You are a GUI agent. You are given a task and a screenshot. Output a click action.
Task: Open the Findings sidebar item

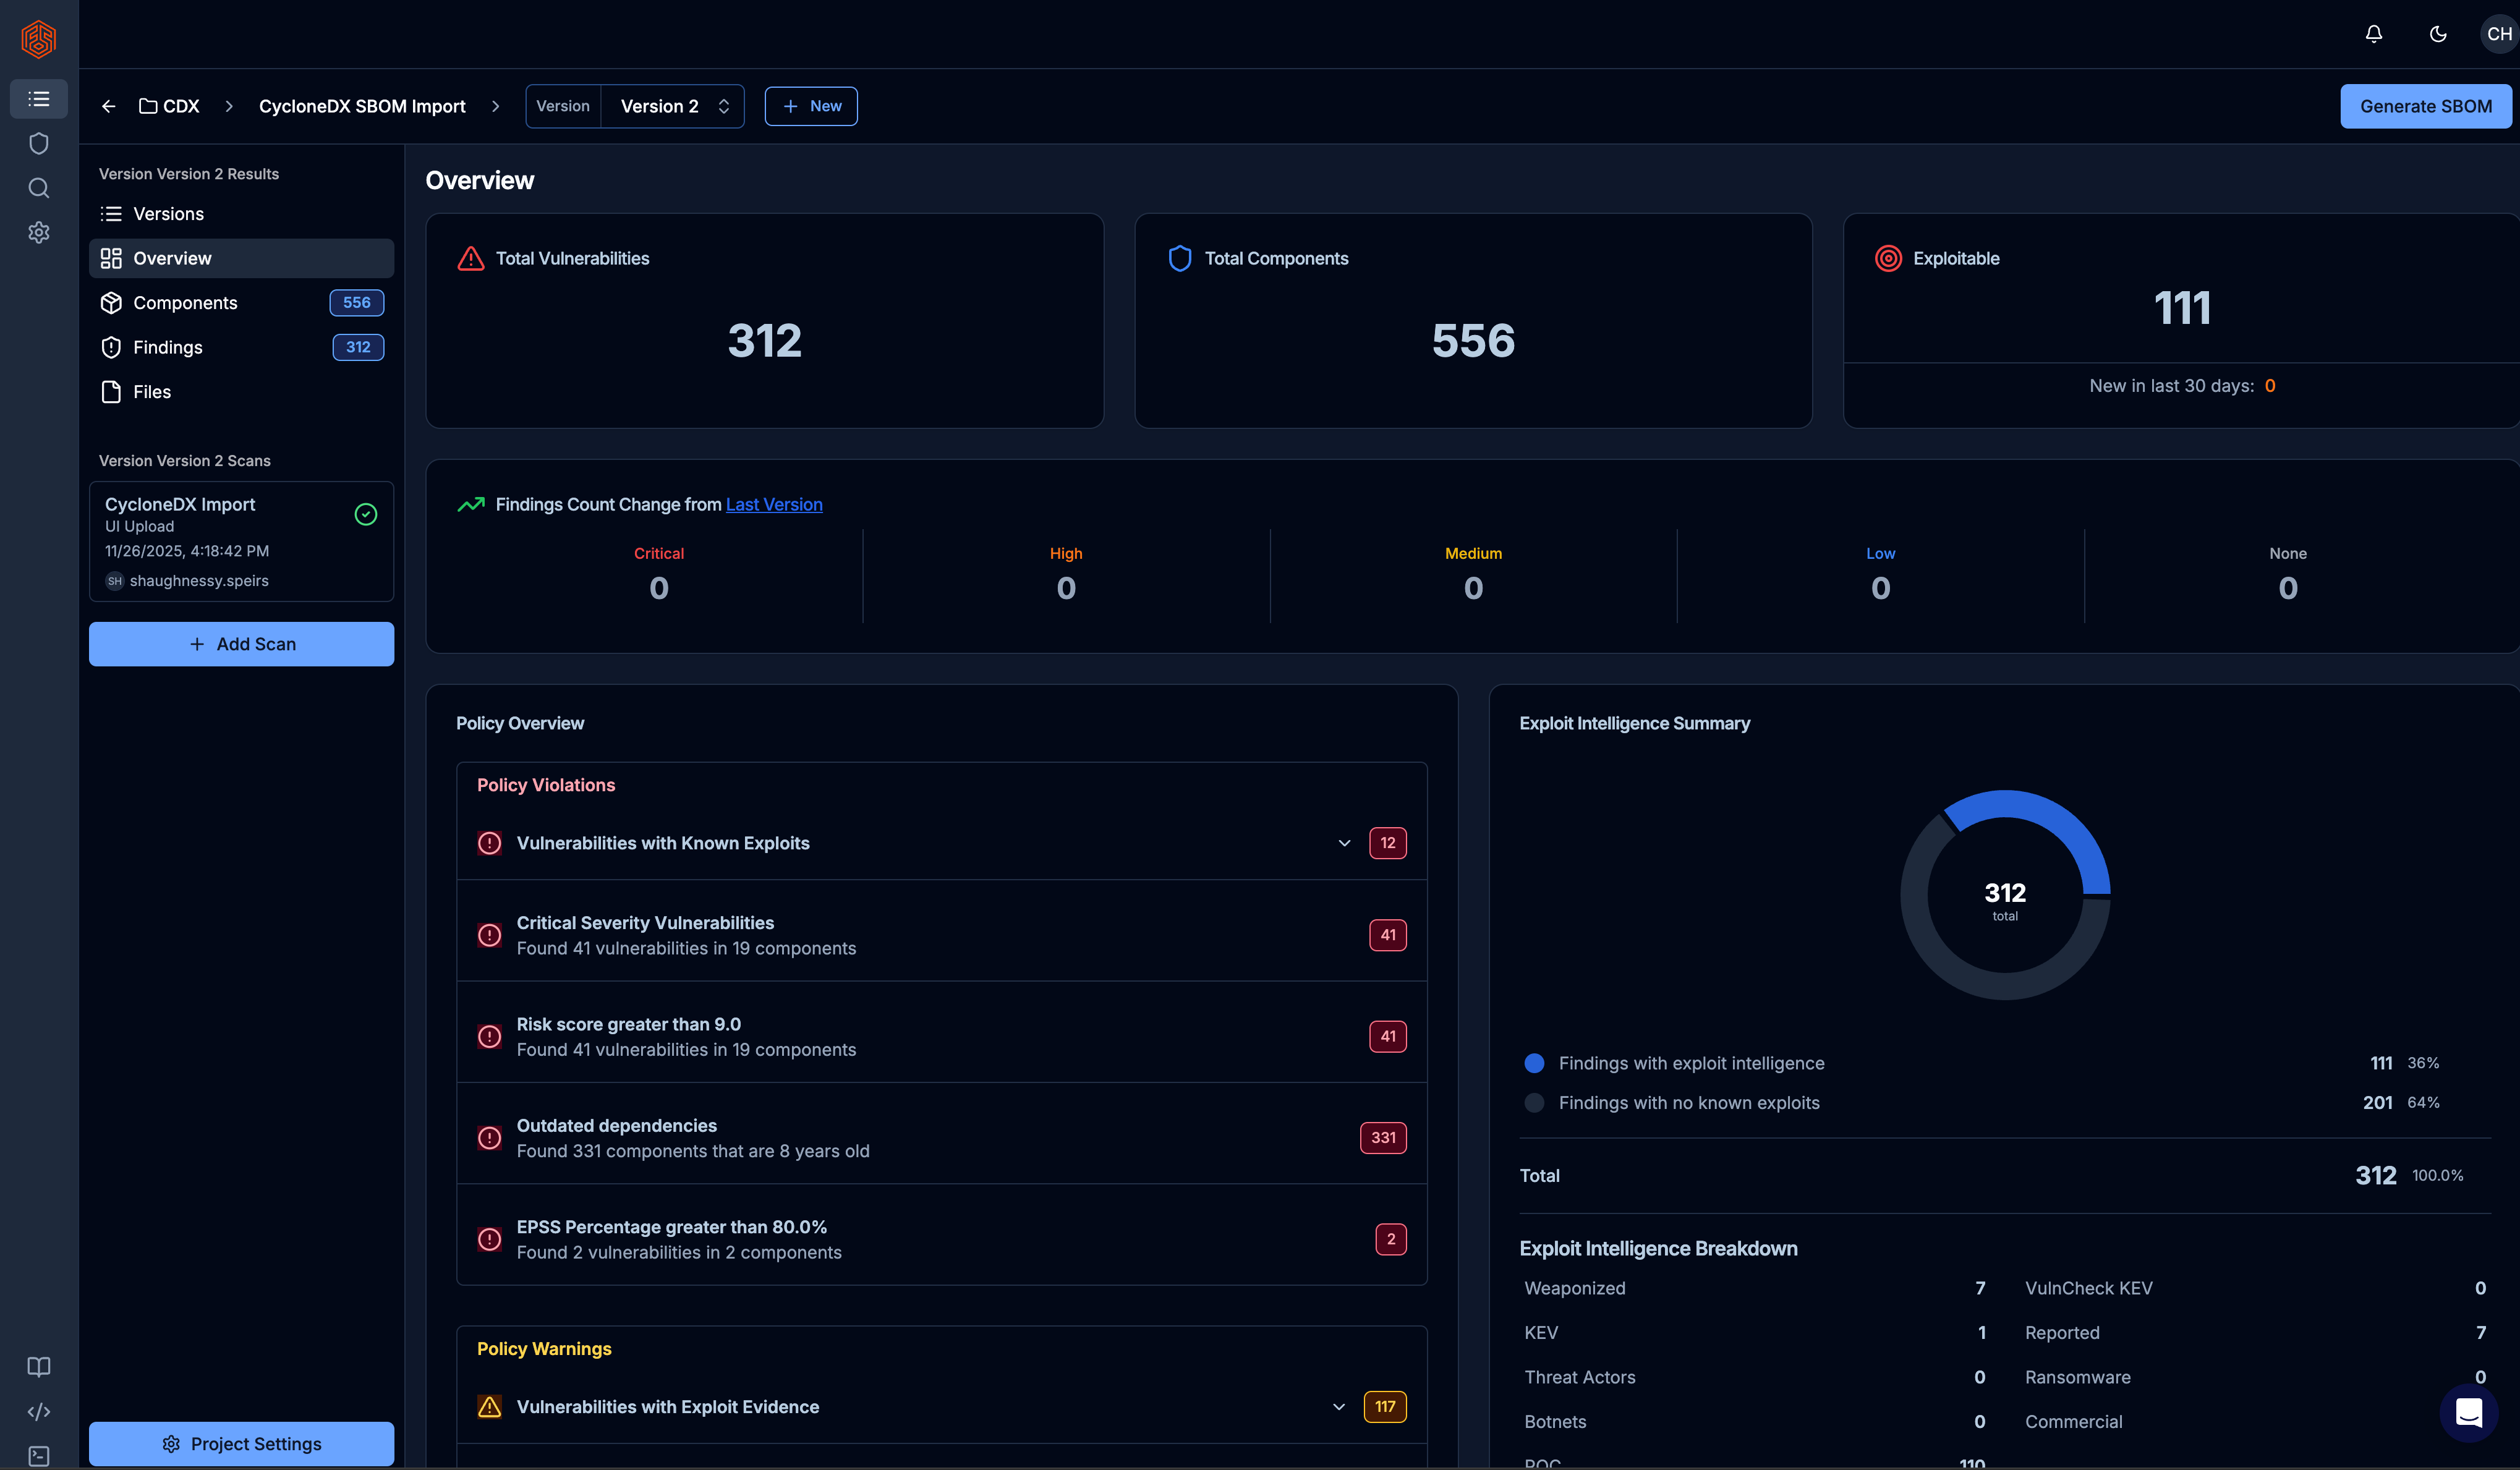click(168, 347)
